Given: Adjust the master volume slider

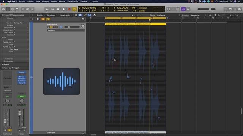Looking at the screenshot, I should tap(207, 9).
